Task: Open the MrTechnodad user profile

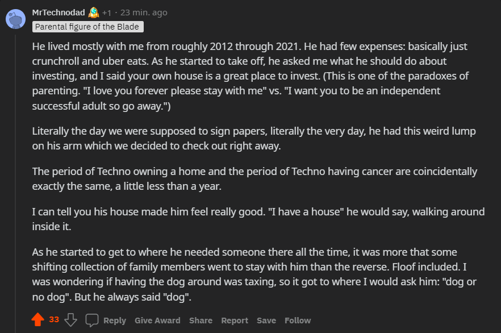Action: [x=59, y=13]
